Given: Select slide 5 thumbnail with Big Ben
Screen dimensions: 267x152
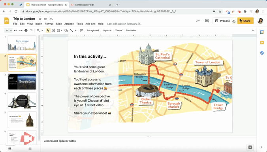Looking at the screenshot, I should point(22,120).
